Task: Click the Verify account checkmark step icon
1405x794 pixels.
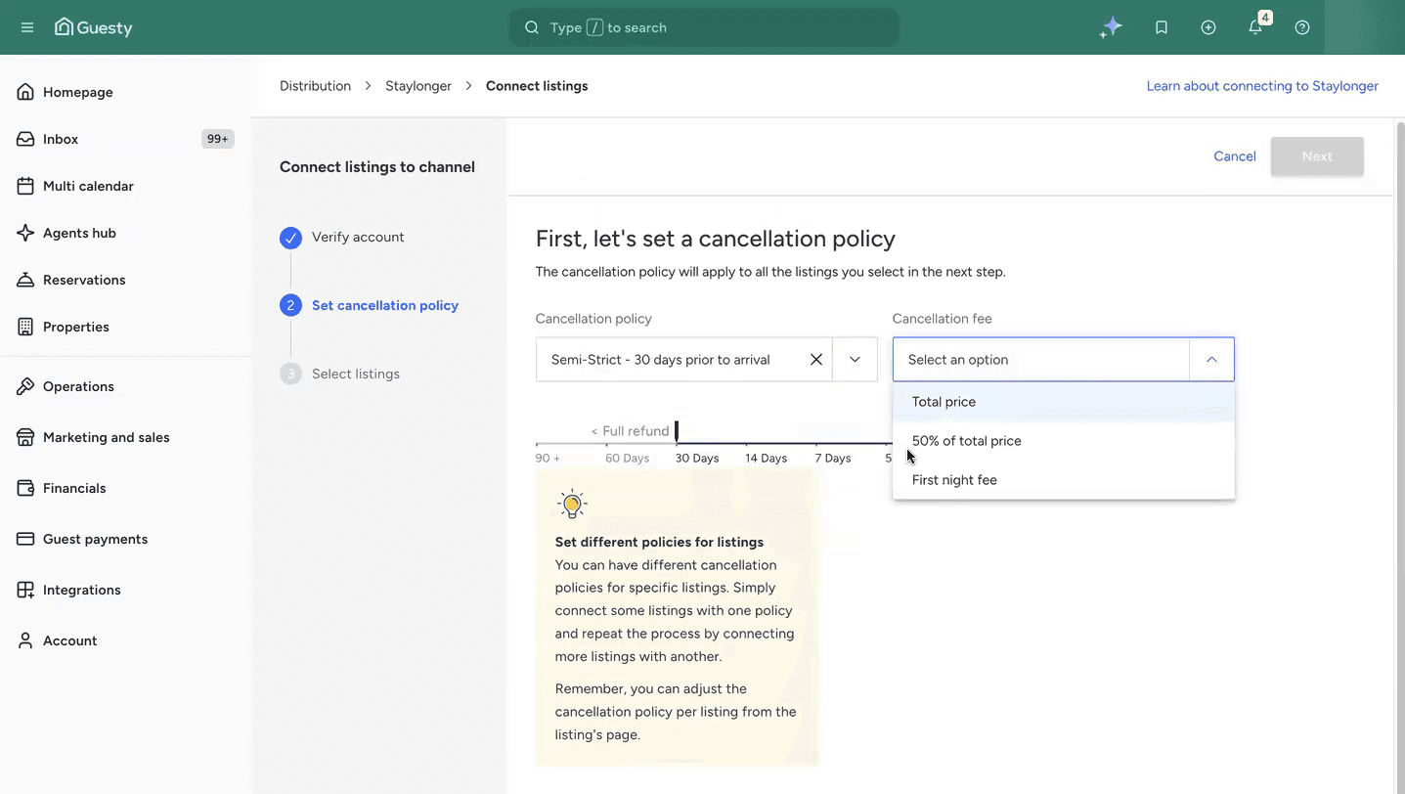Action: 290,238
